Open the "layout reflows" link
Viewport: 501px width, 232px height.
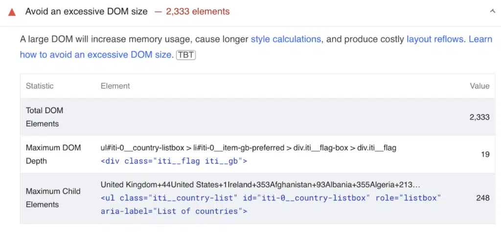(434, 39)
